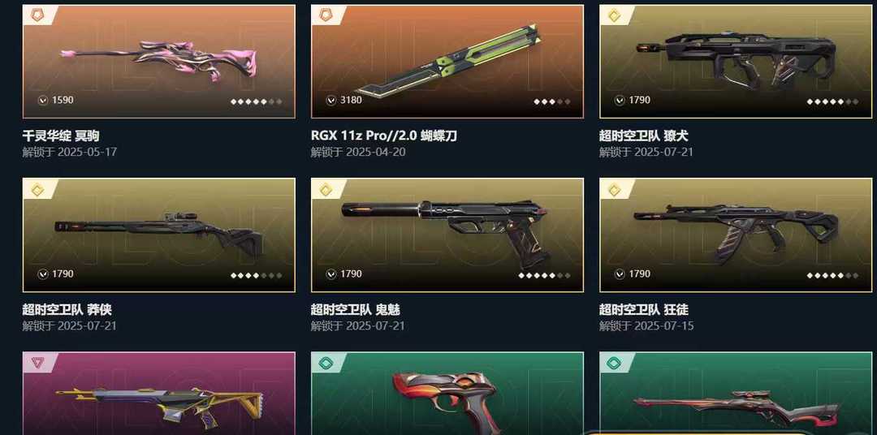Open the RGX 11z Pro//2.0 蝴蝶刀 title
The width and height of the screenshot is (877, 435).
[383, 136]
